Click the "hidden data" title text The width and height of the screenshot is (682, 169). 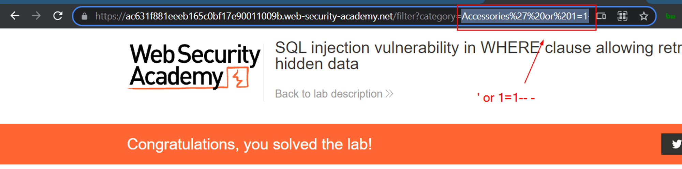point(317,64)
